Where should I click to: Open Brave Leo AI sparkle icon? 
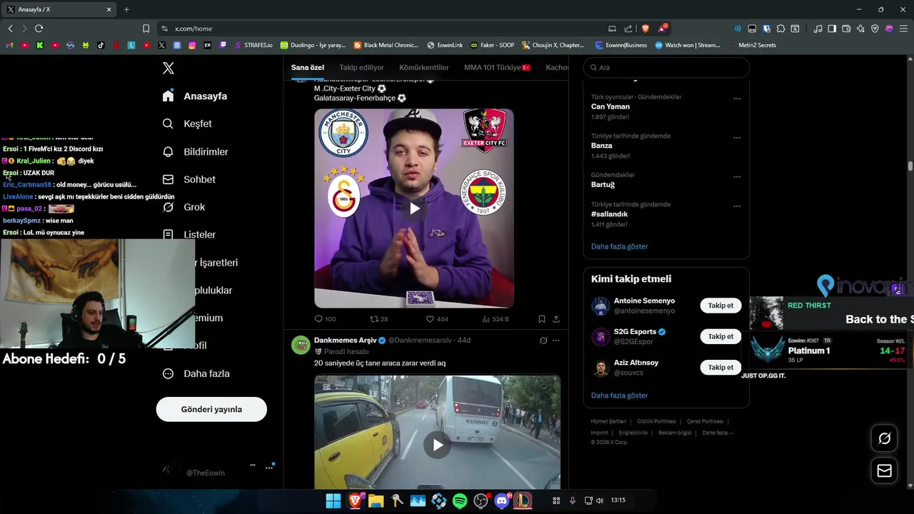pyautogui.click(x=860, y=29)
